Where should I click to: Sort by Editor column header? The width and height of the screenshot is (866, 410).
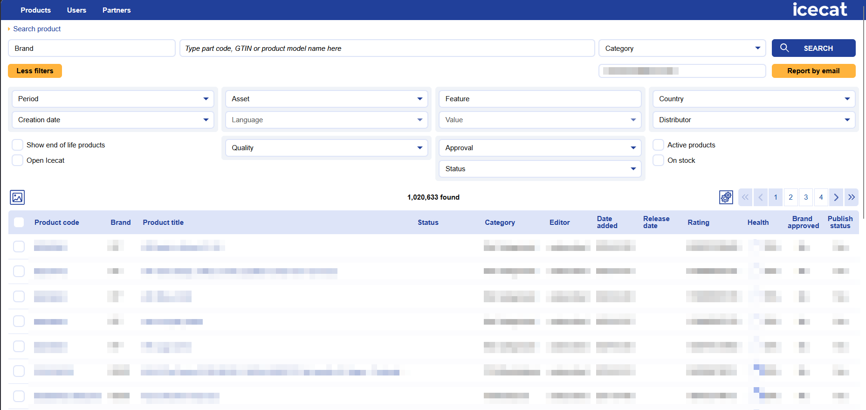[x=559, y=222]
